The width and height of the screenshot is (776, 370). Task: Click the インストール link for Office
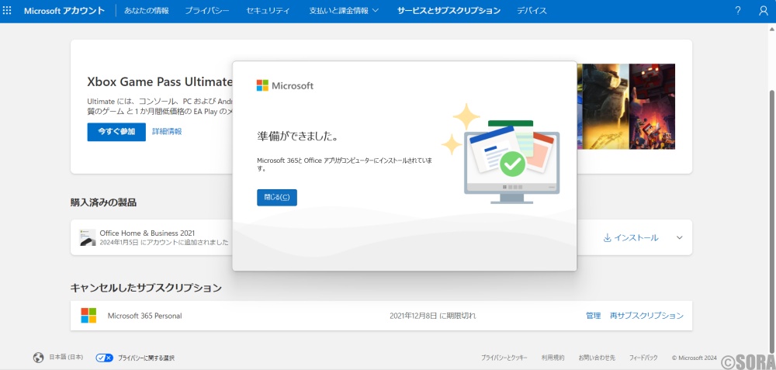point(631,237)
